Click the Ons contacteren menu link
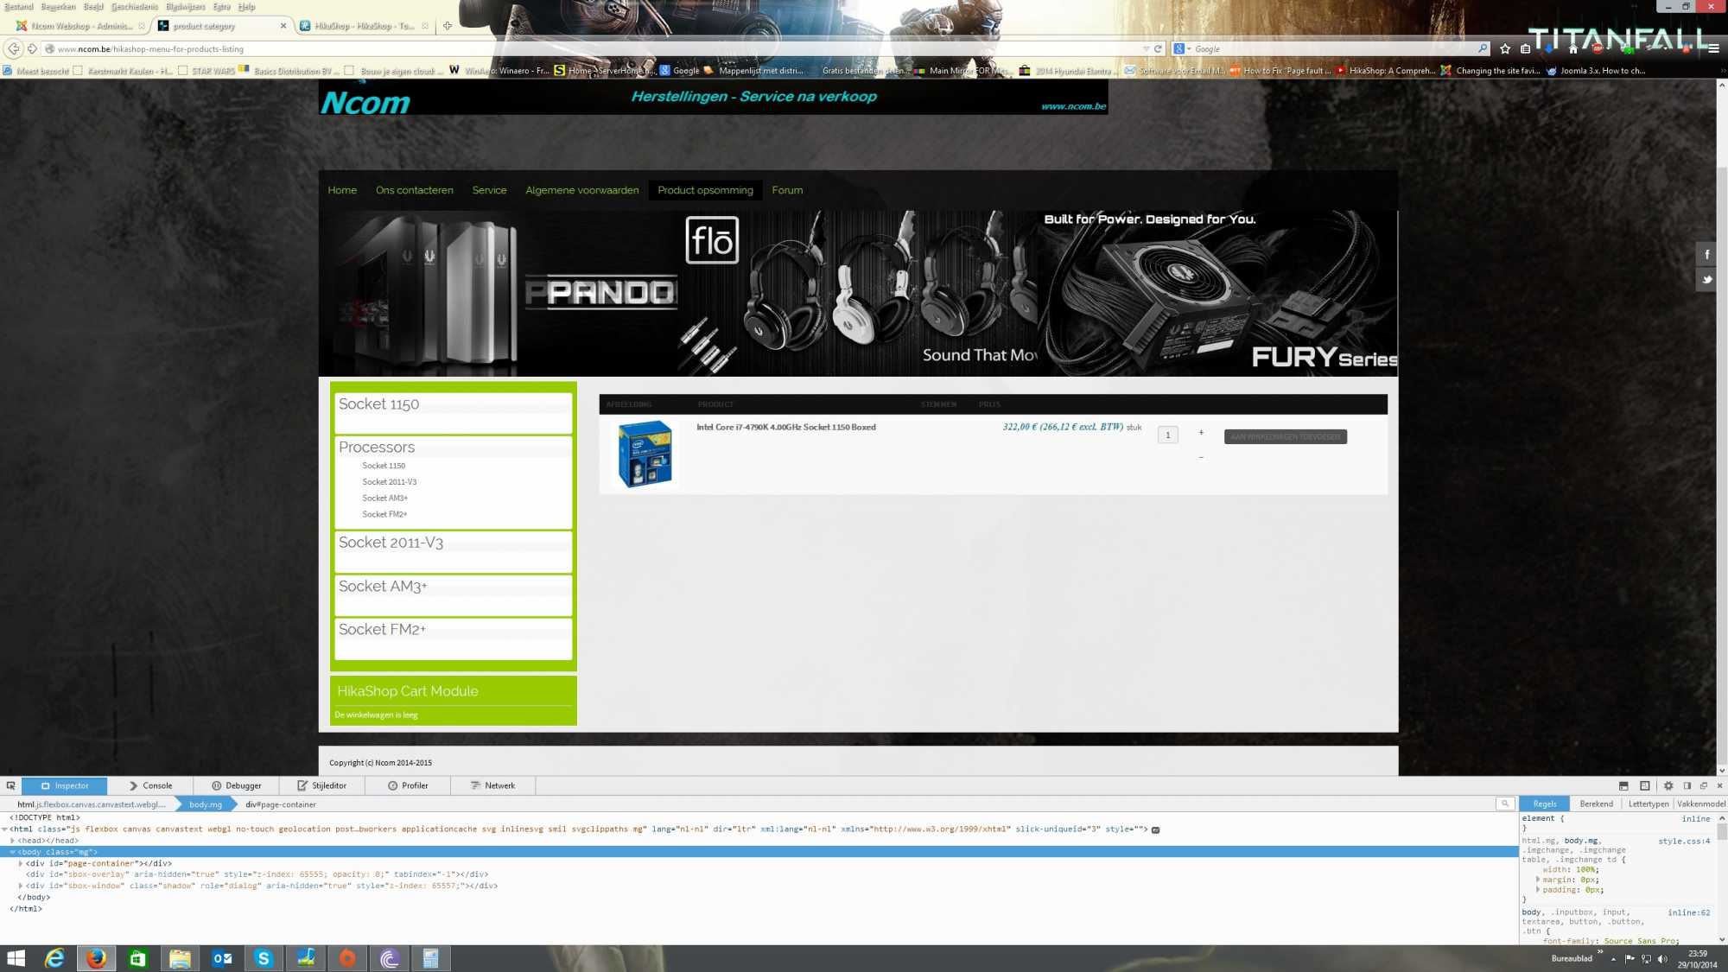The image size is (1728, 972). point(414,190)
